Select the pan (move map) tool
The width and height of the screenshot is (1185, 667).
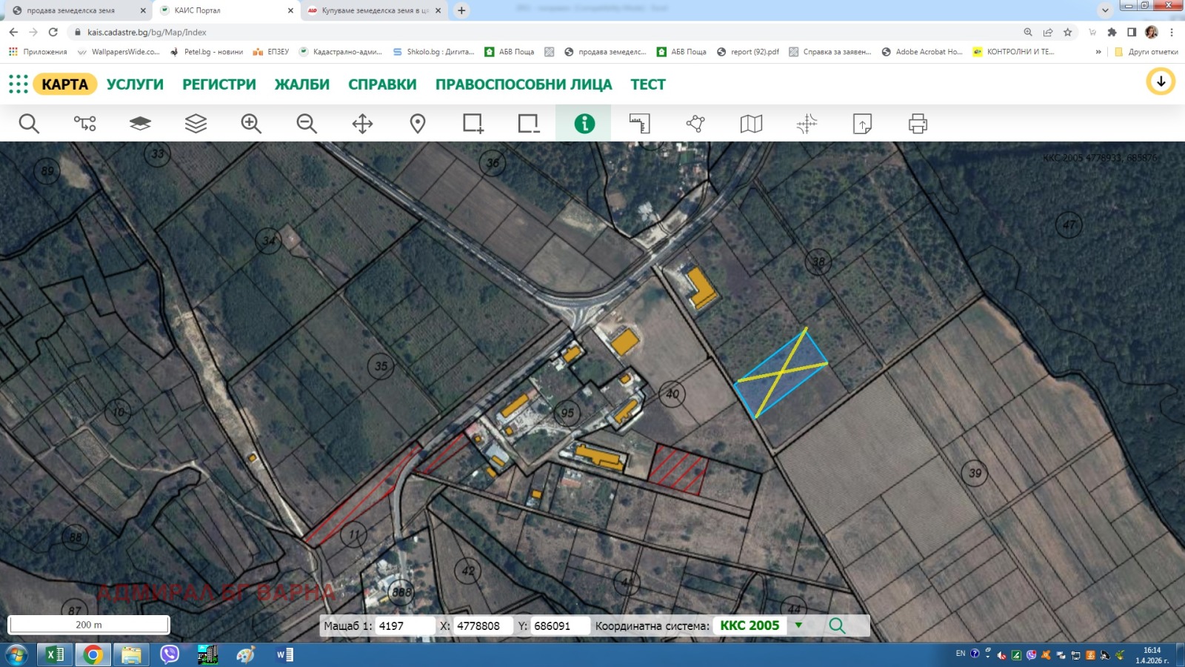click(x=361, y=124)
